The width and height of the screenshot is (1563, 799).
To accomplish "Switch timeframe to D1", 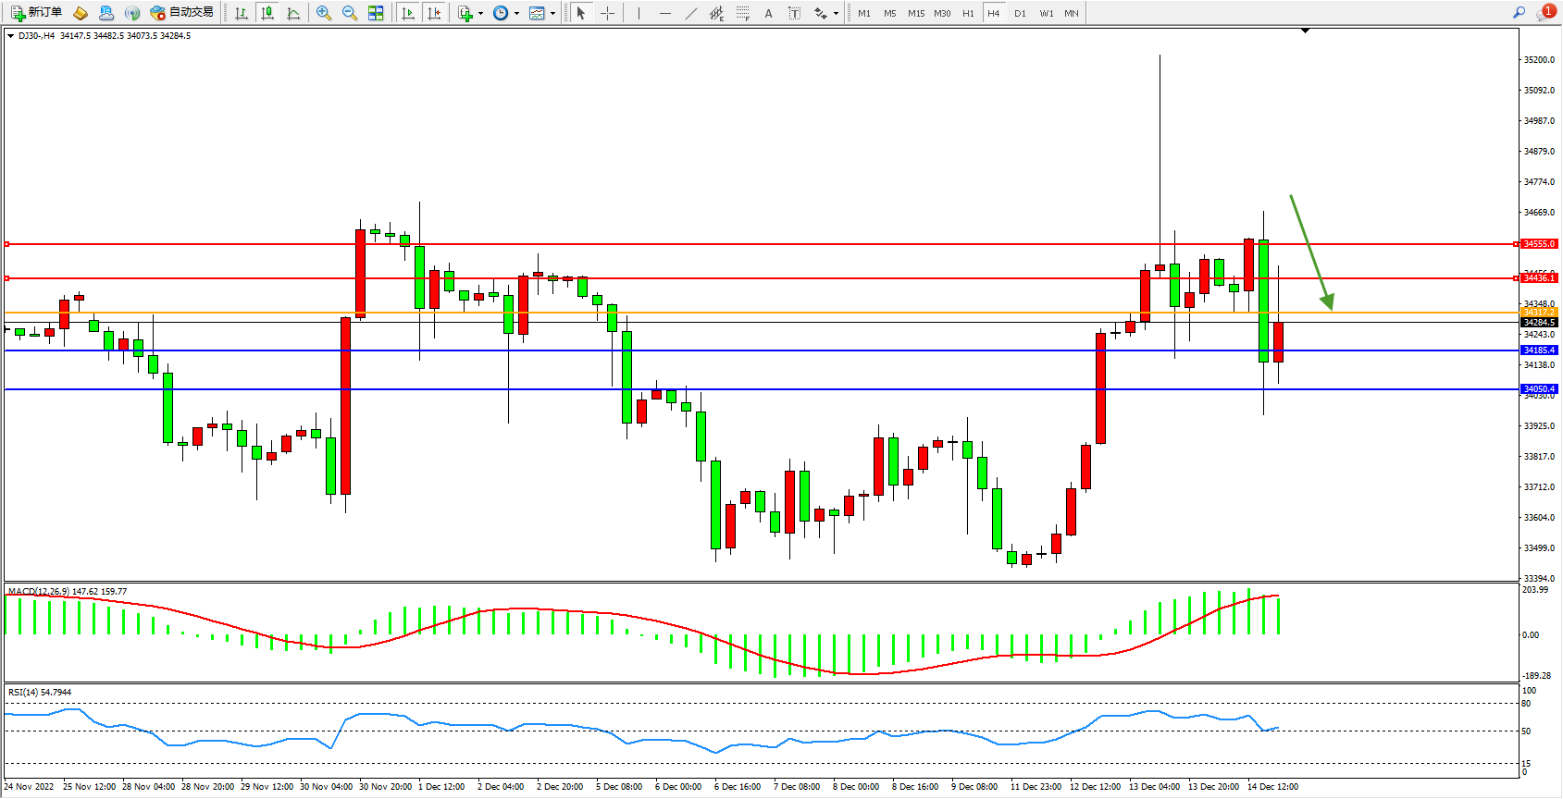I will pyautogui.click(x=1020, y=13).
